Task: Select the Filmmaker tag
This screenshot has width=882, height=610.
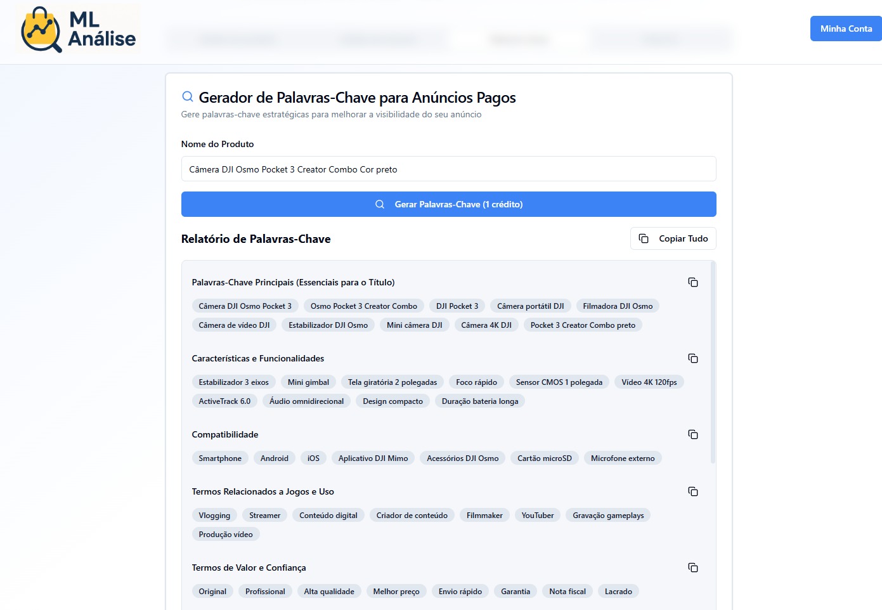Action: pos(484,516)
